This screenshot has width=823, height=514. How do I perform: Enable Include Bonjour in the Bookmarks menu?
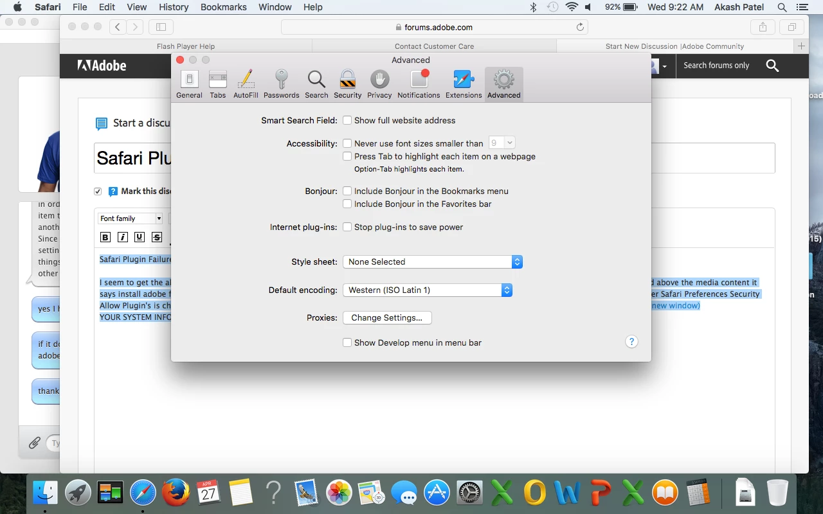coord(347,191)
